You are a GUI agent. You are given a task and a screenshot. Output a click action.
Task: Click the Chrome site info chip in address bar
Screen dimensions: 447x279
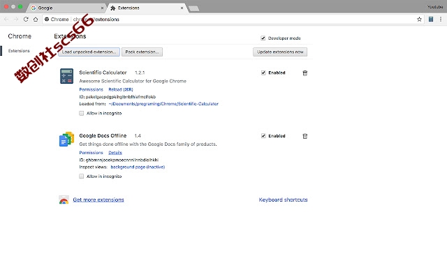[57, 20]
